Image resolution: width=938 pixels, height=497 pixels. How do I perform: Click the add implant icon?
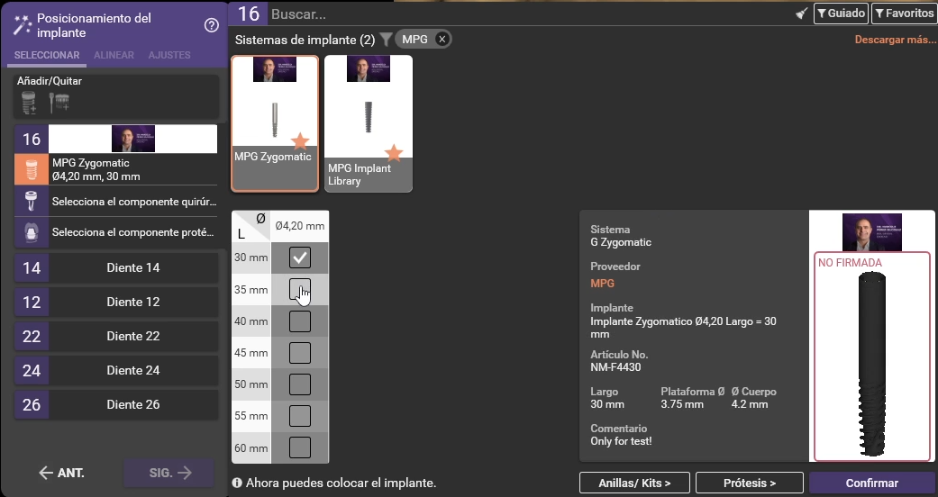(29, 103)
